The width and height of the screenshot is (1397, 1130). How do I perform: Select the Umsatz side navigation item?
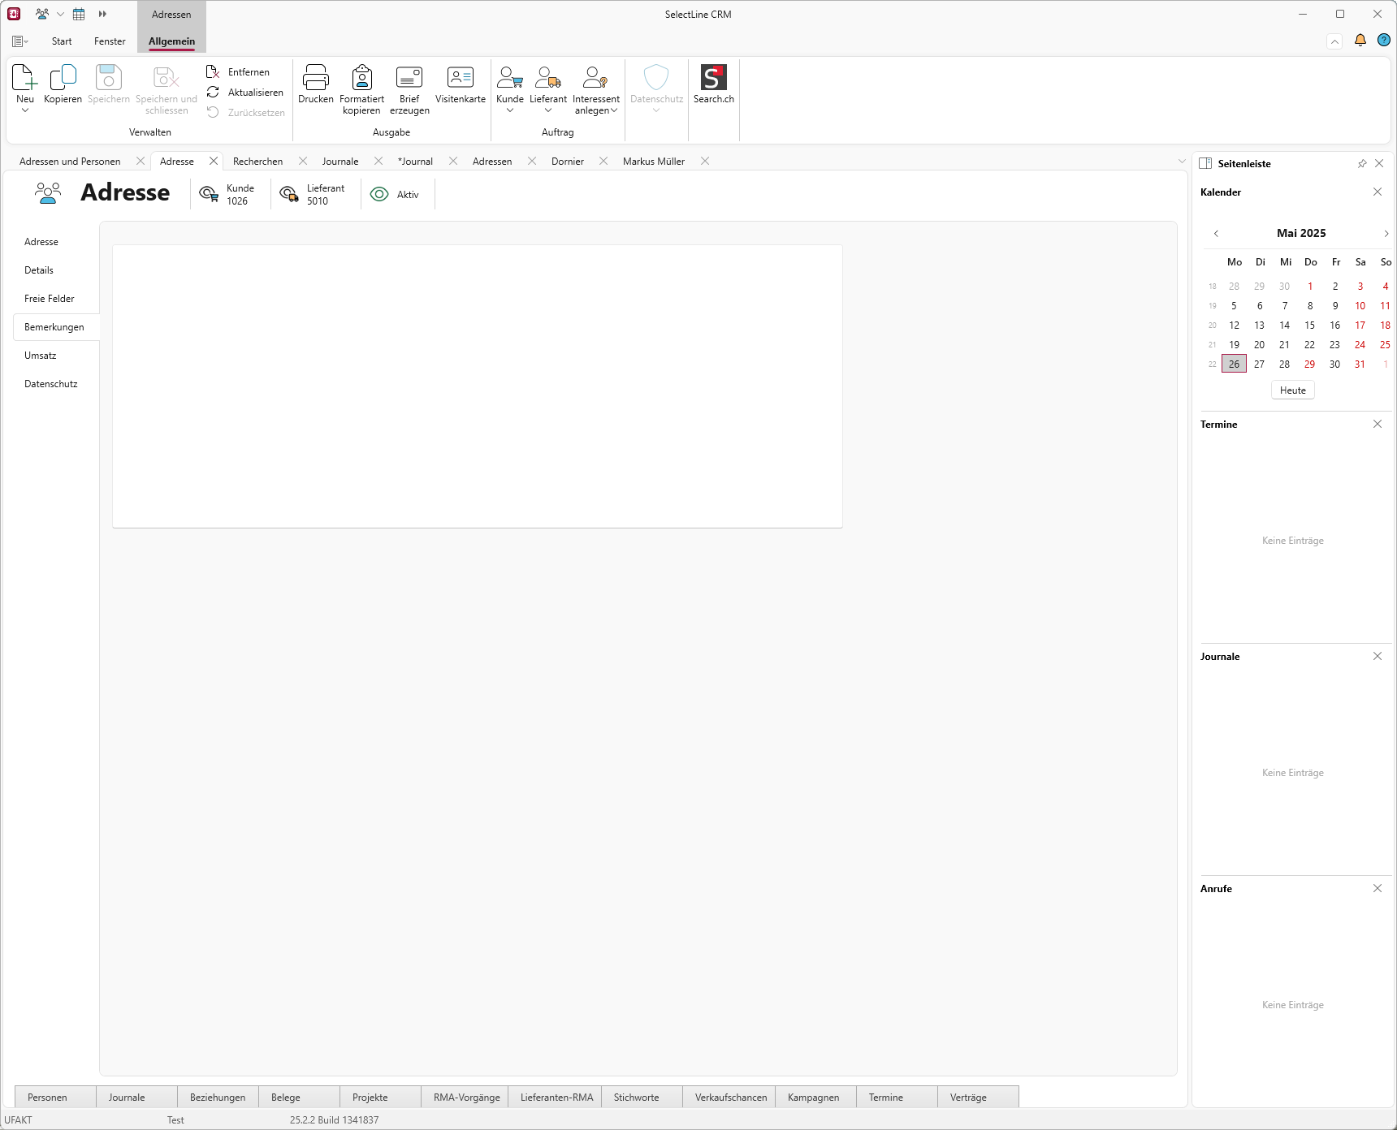[x=41, y=356]
